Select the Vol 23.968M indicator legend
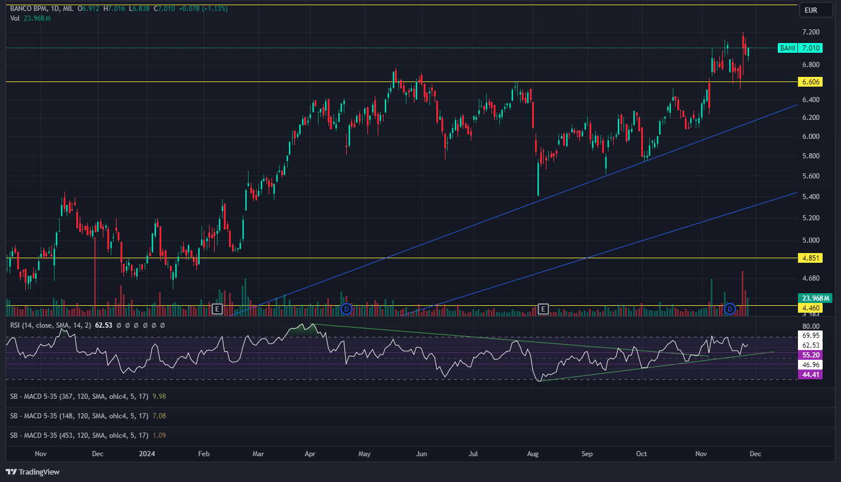 [x=30, y=18]
